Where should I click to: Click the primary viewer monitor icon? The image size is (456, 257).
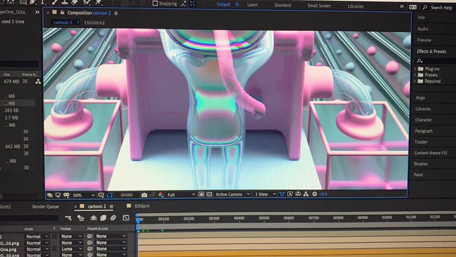tap(58, 195)
